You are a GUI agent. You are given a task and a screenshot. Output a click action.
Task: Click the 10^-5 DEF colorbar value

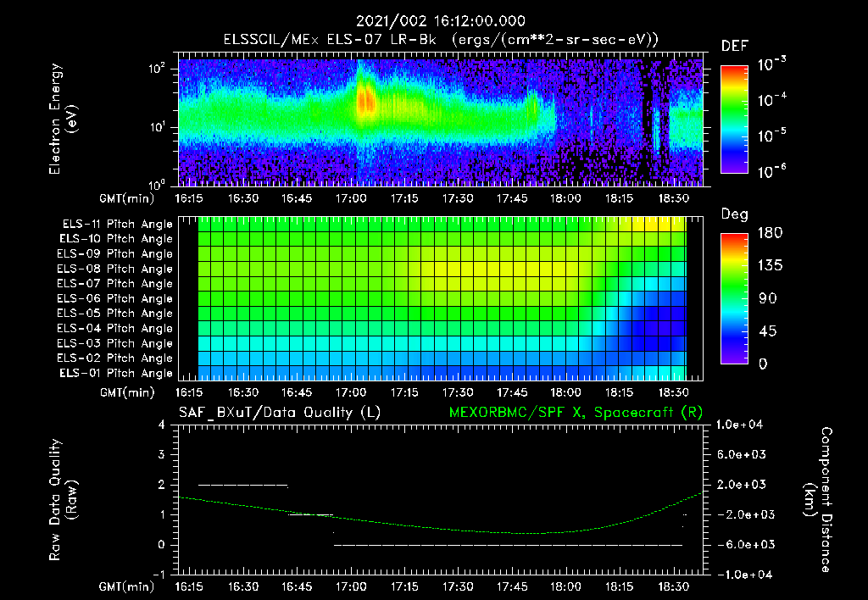771,136
